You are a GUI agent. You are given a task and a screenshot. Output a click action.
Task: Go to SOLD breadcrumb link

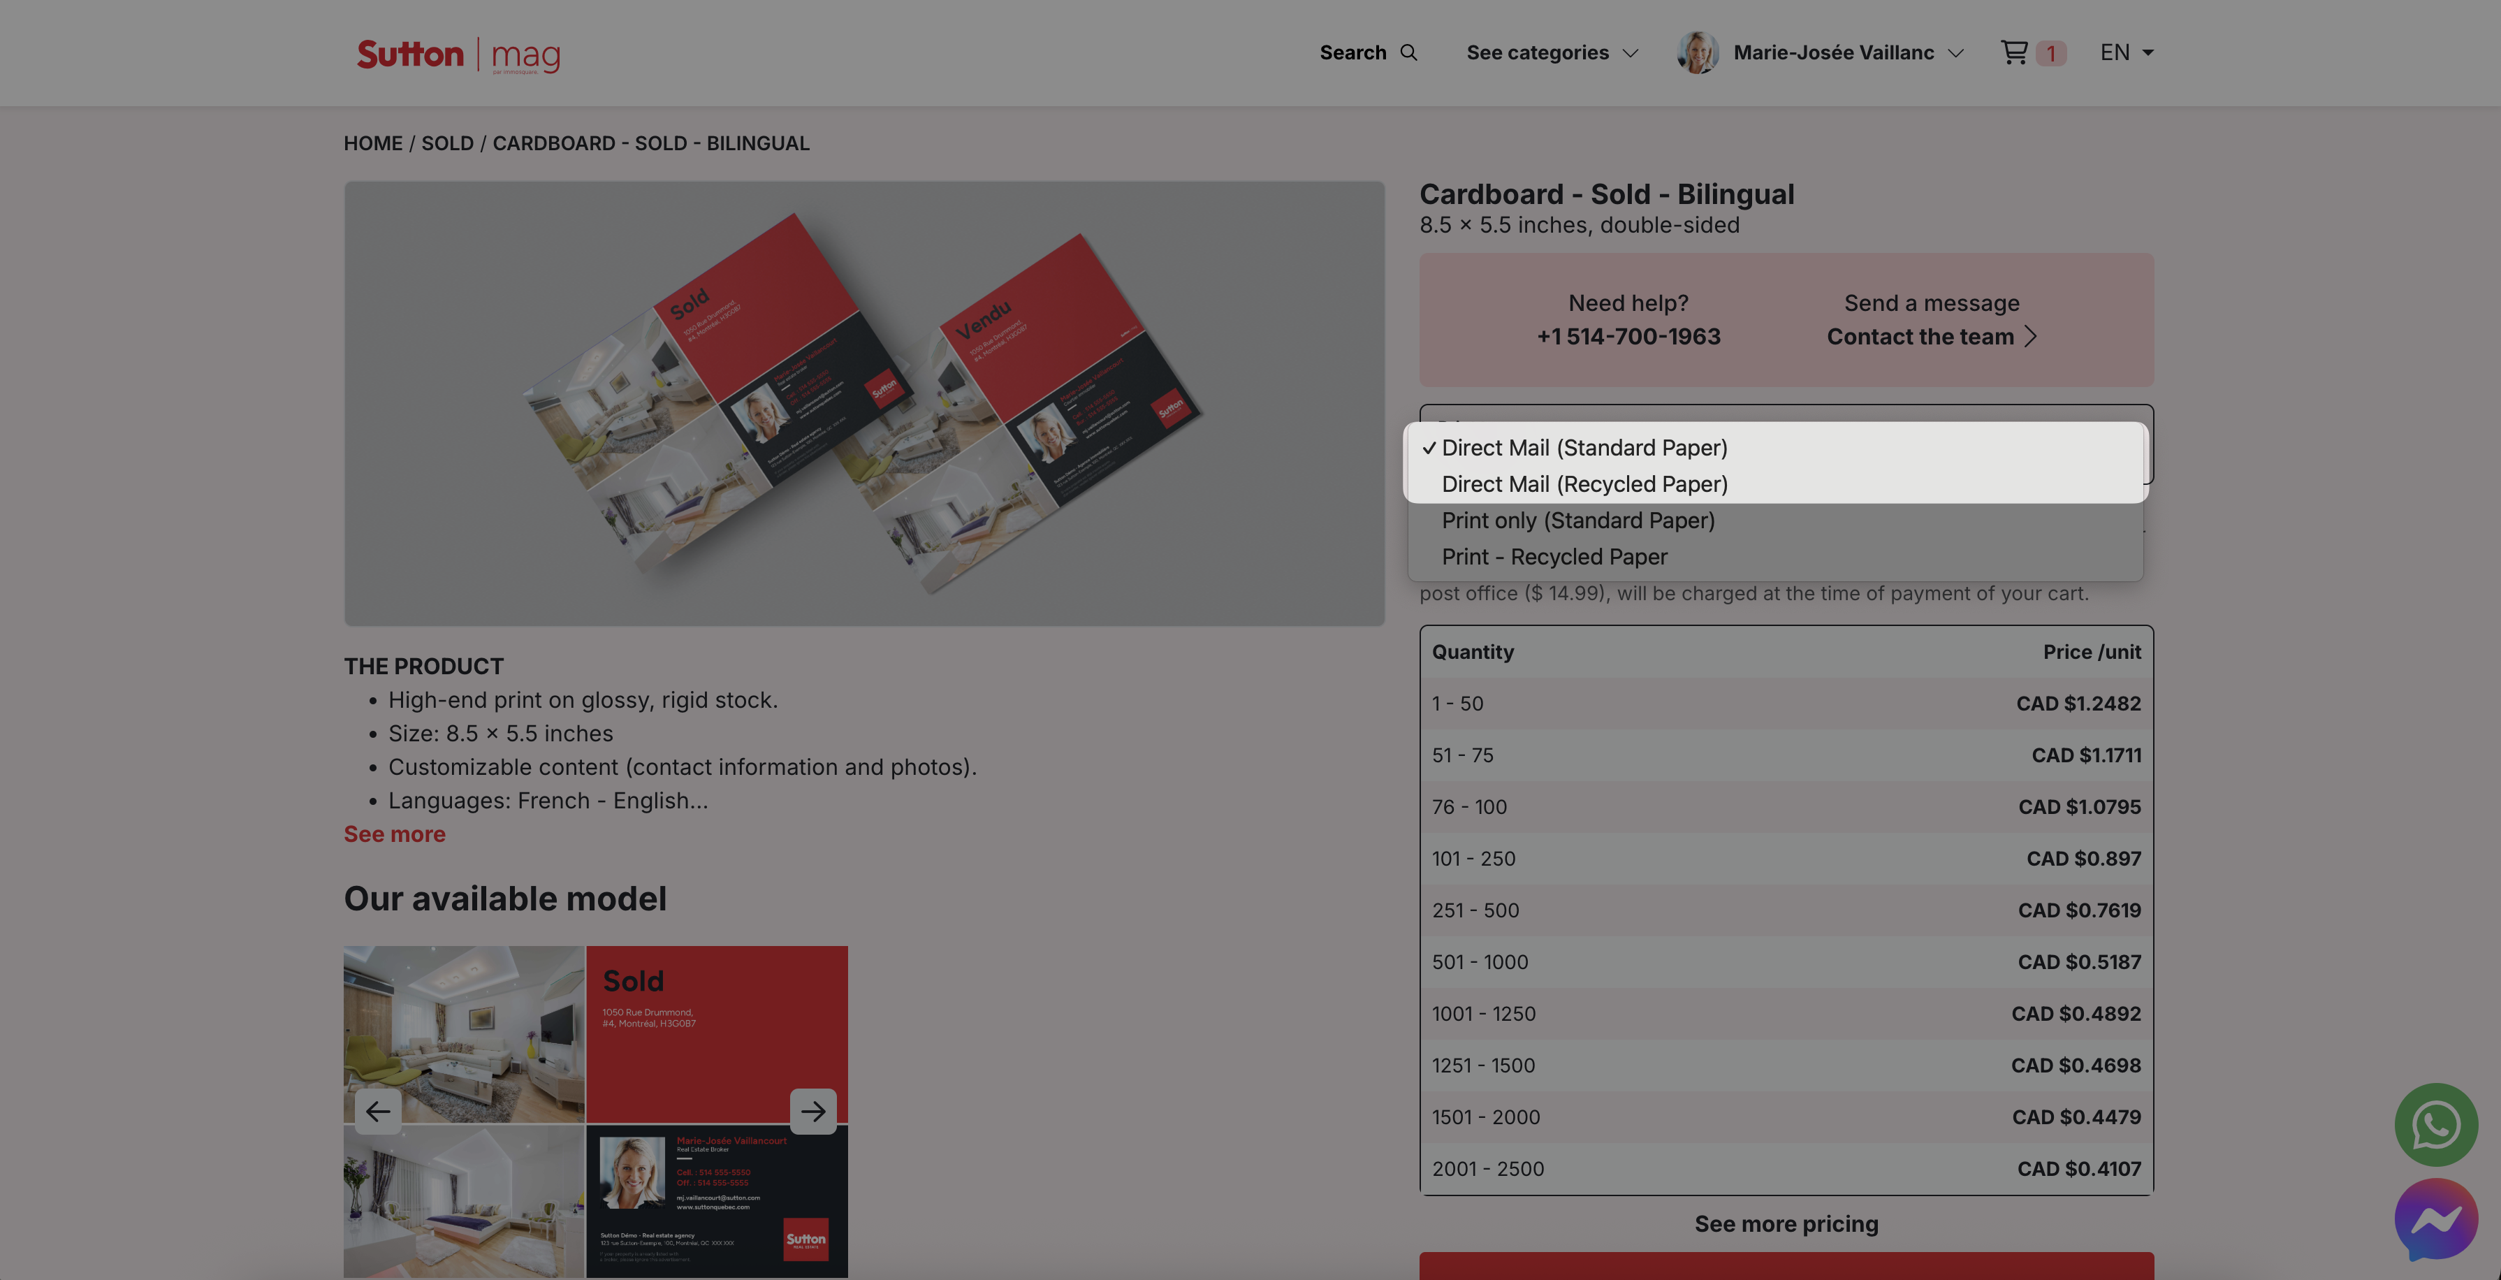pyautogui.click(x=446, y=144)
